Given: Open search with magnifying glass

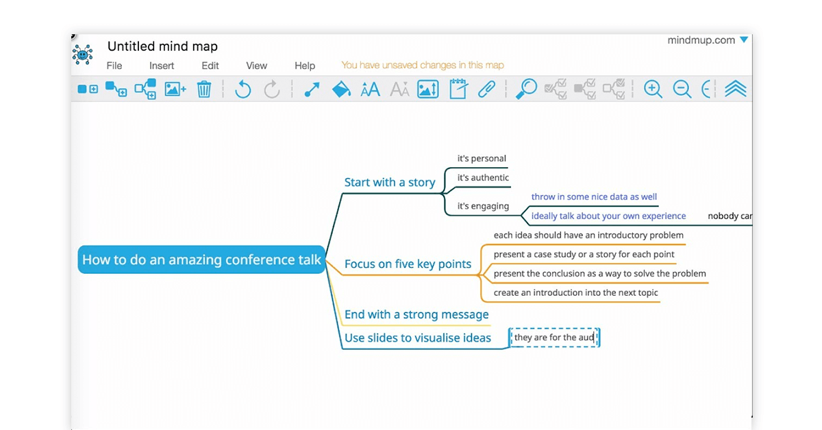Looking at the screenshot, I should pos(526,89).
